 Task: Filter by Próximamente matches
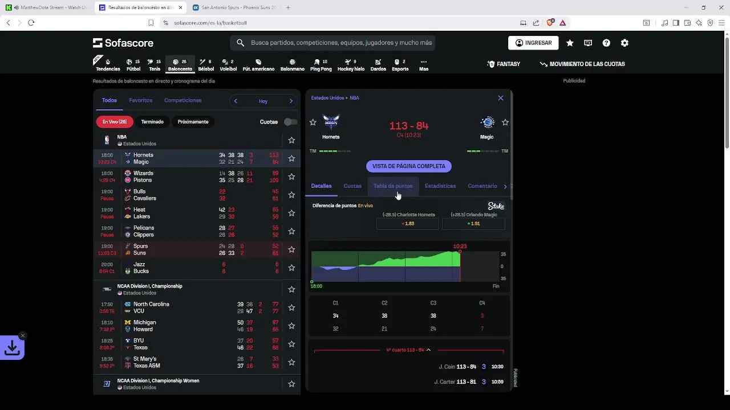[x=193, y=122]
